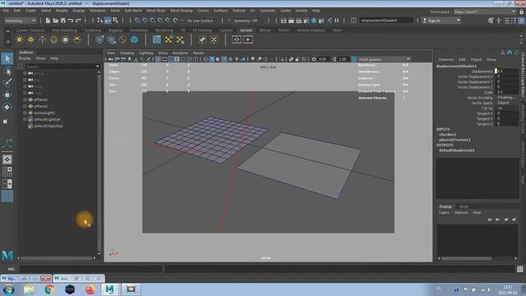Toggle the pPlane2 row checkbox in Outliner
Viewport: 526px width, 296px height.
click(25, 106)
